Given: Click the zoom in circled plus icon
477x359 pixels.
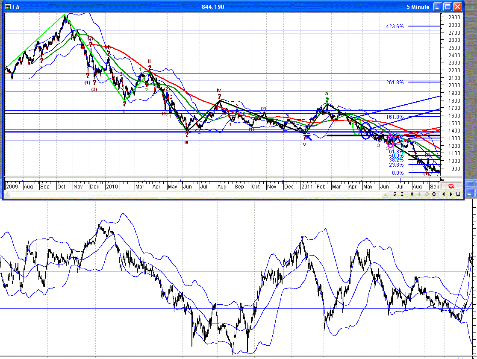Looking at the screenshot, I should (434, 194).
